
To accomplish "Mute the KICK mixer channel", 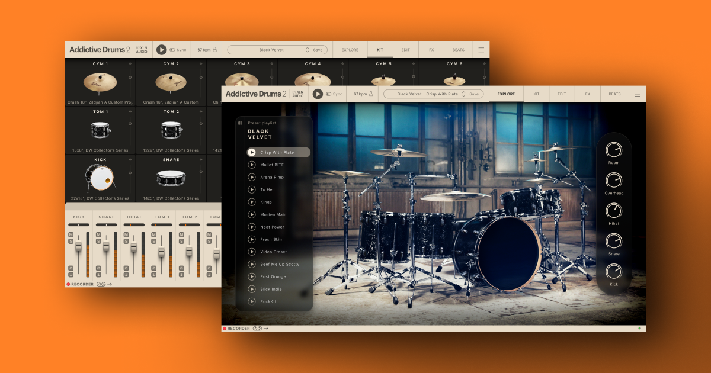I will click(x=71, y=235).
